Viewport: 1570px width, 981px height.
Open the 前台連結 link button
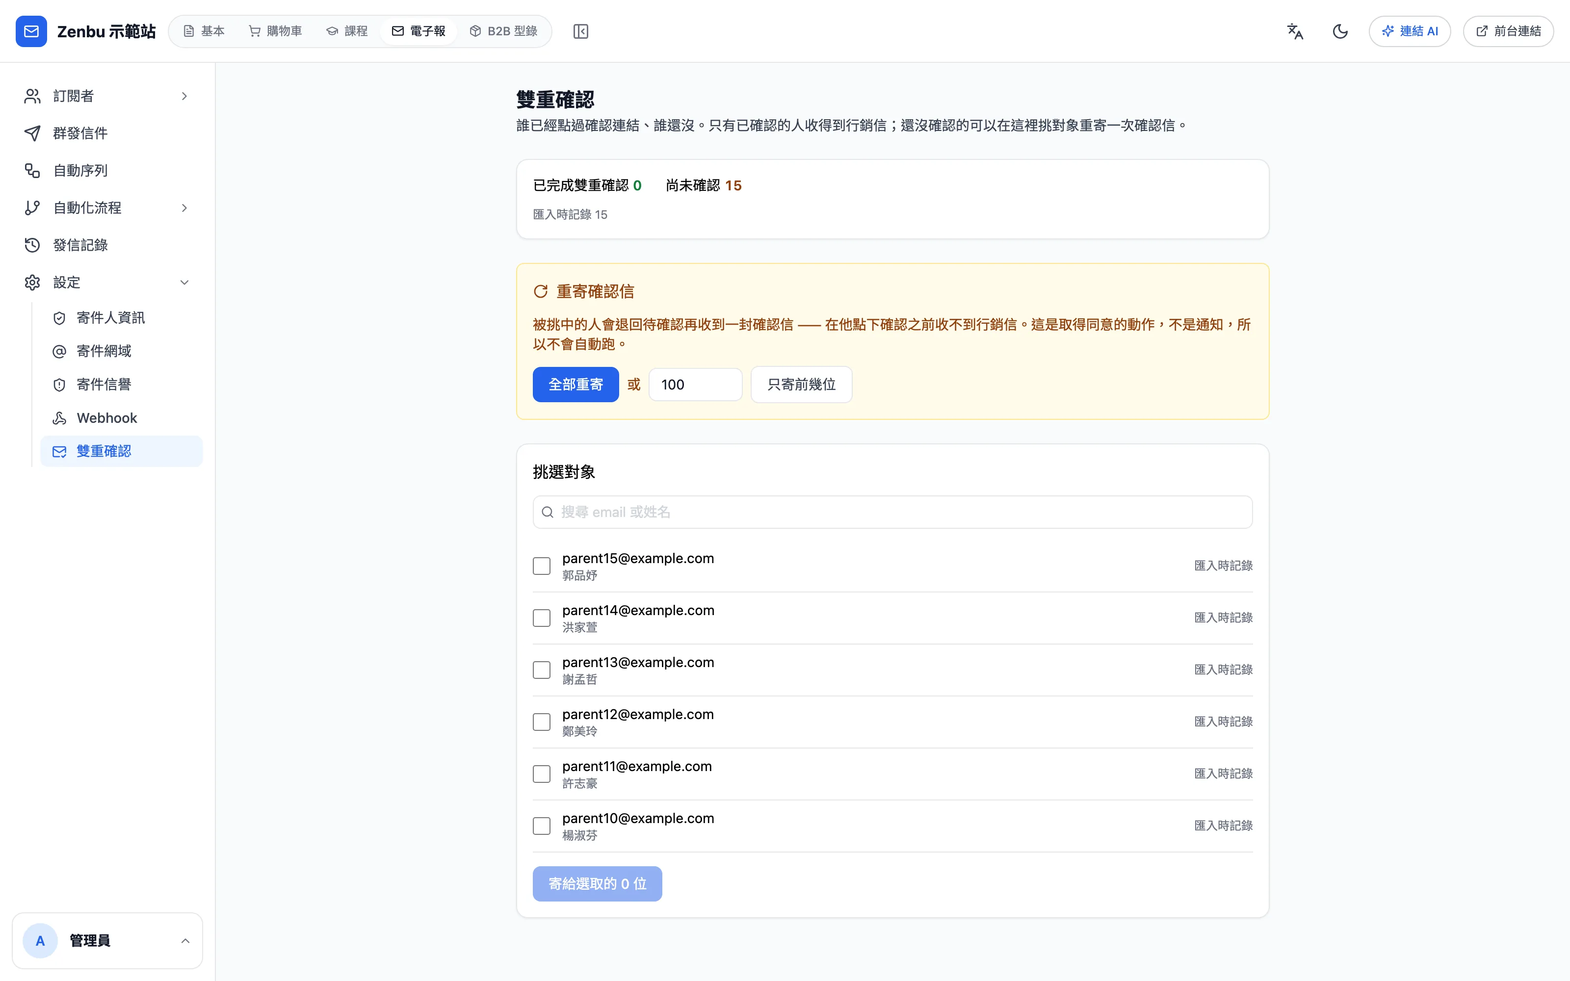pos(1508,31)
